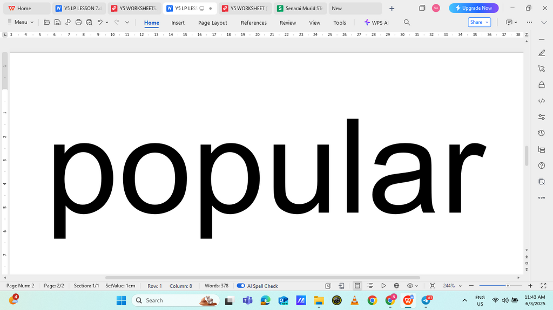Open the History icon in right sidebar
The height and width of the screenshot is (310, 553).
(542, 133)
